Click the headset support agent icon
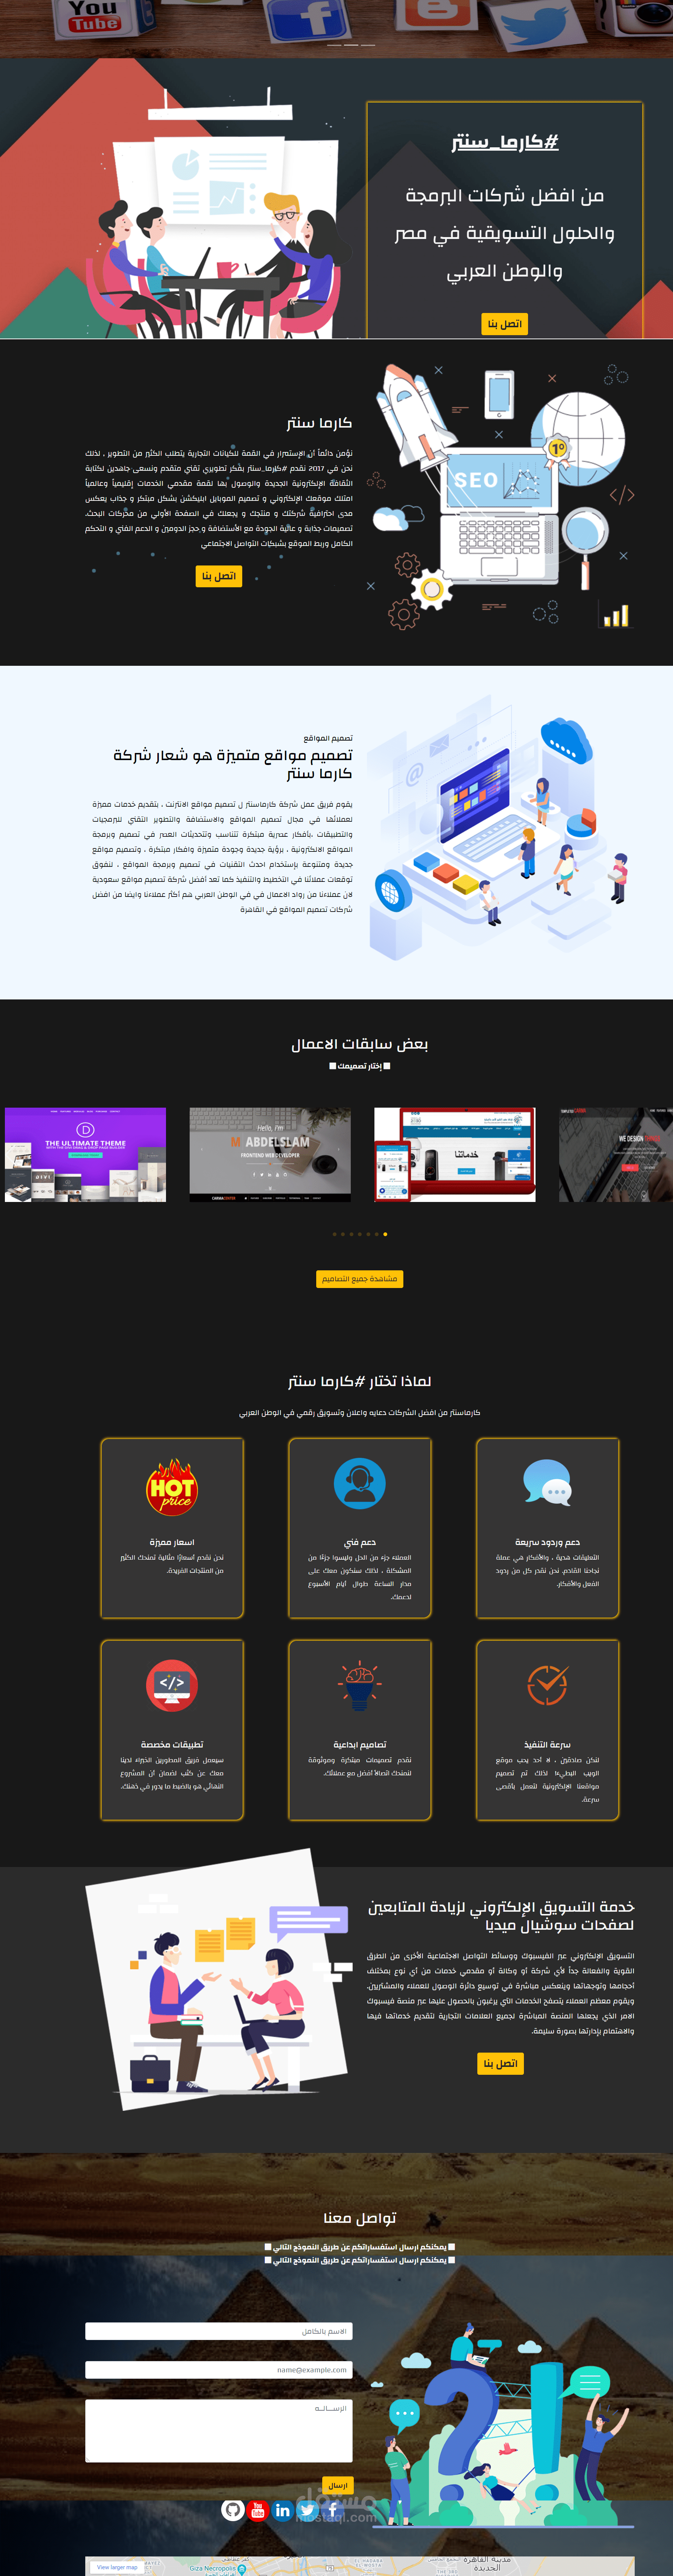 pyautogui.click(x=360, y=1483)
